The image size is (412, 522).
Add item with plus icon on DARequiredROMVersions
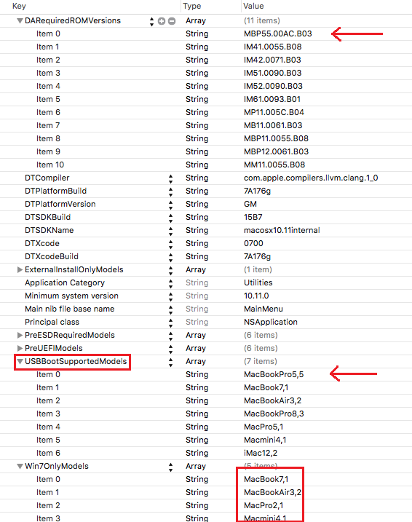tap(162, 21)
